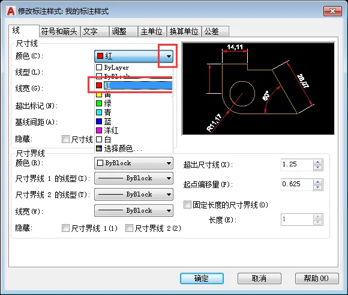Expand 尺寸界线 1 的线型 dropdown

pos(134,178)
